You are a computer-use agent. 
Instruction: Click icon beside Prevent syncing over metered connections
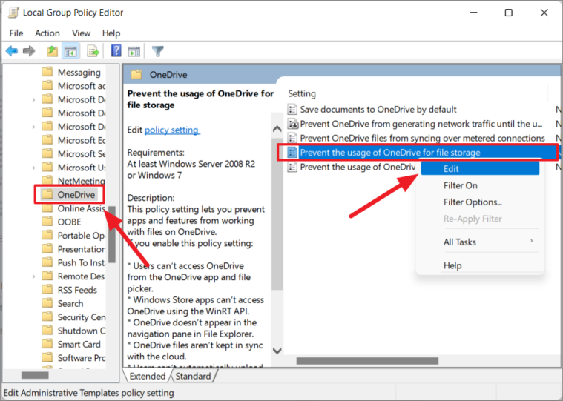293,138
